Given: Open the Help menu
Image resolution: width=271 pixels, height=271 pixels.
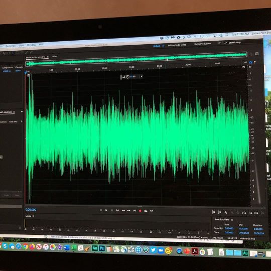Looking at the screenshot, I should click(x=41, y=45).
